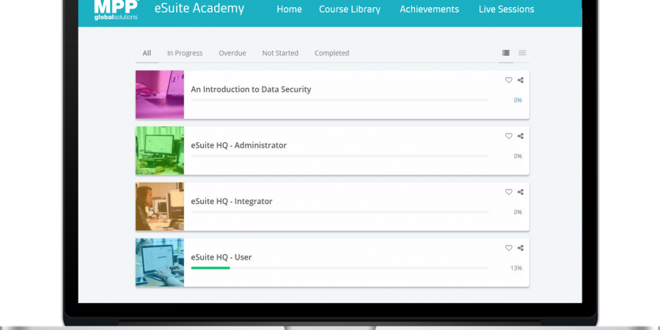Image resolution: width=660 pixels, height=330 pixels.
Task: Show Overdue courses tab
Action: coord(232,53)
